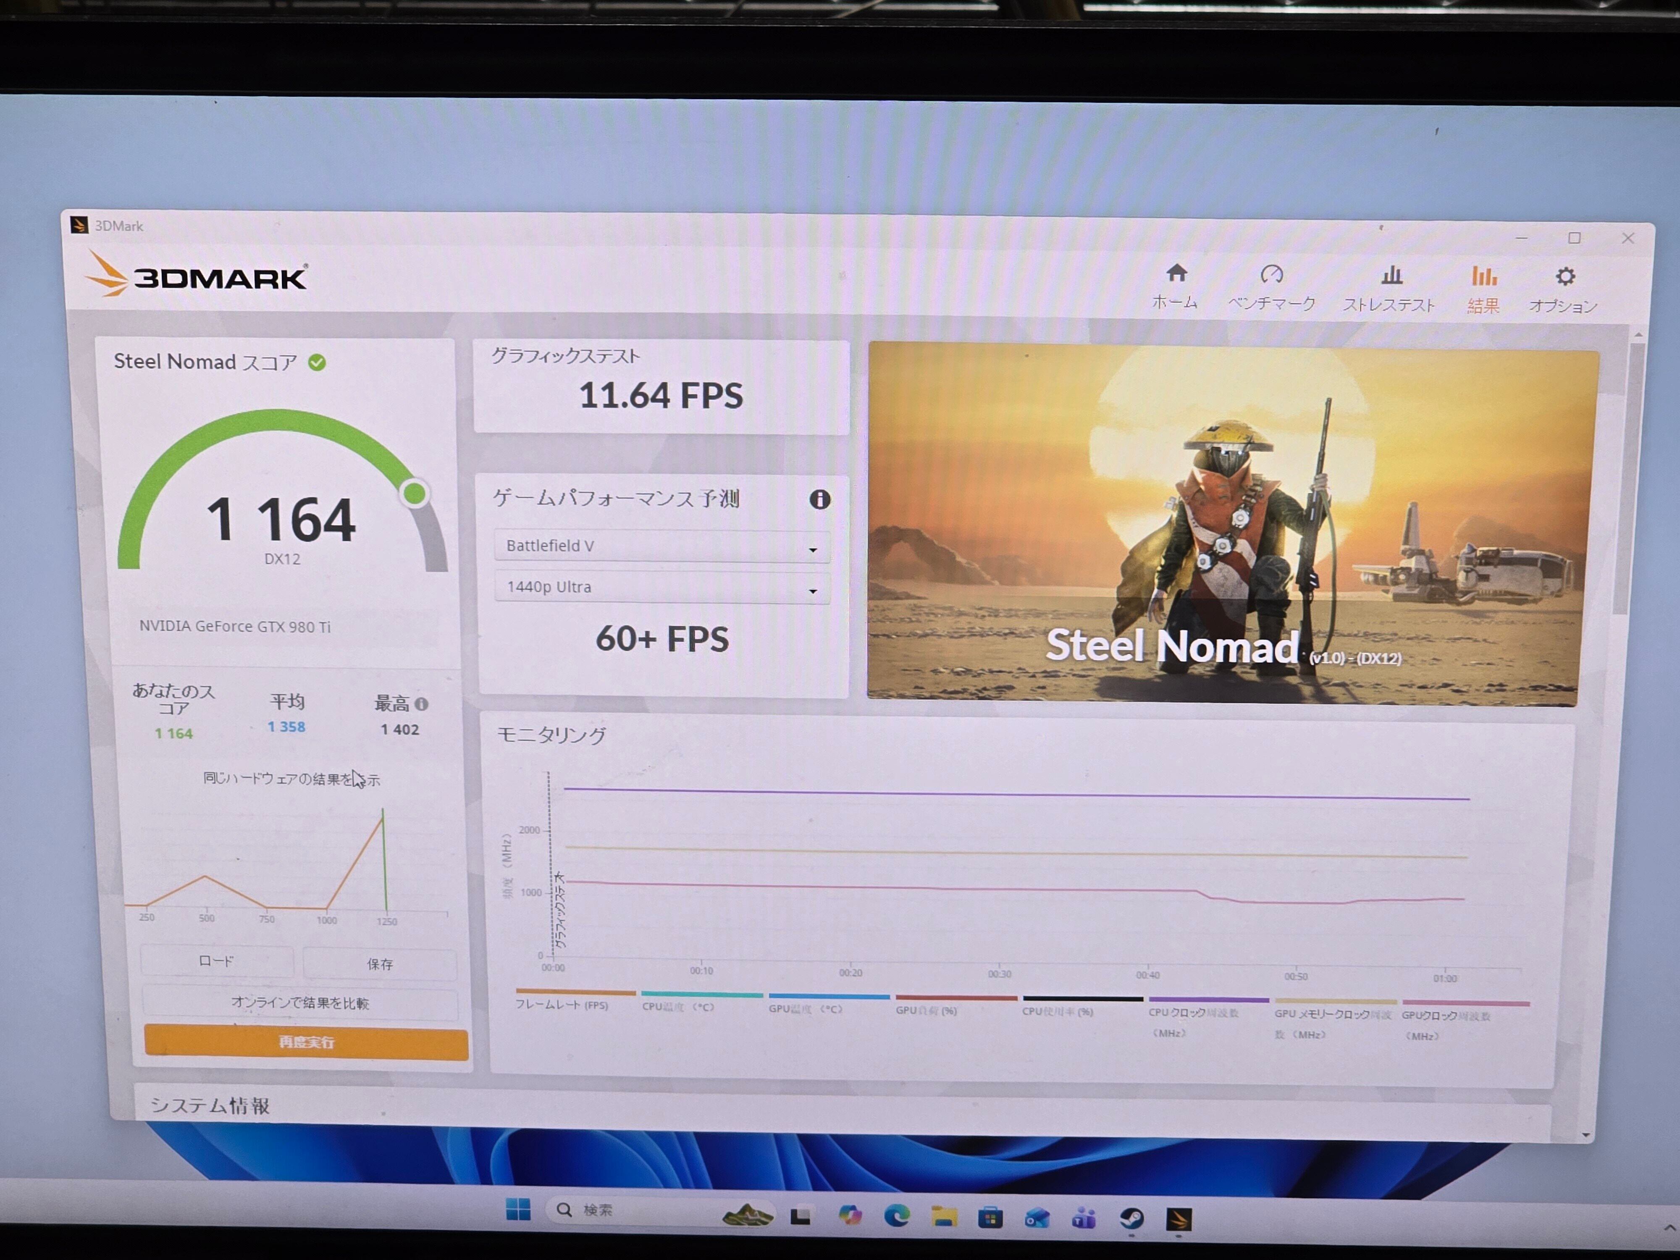Toggle CPU温度 legend series in monitoring
This screenshot has width=1680, height=1260.
(677, 1007)
